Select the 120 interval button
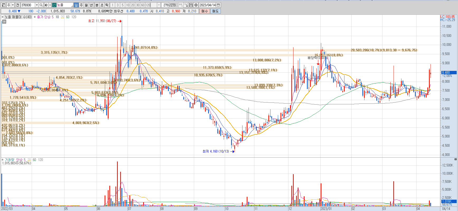 coord(148,5)
